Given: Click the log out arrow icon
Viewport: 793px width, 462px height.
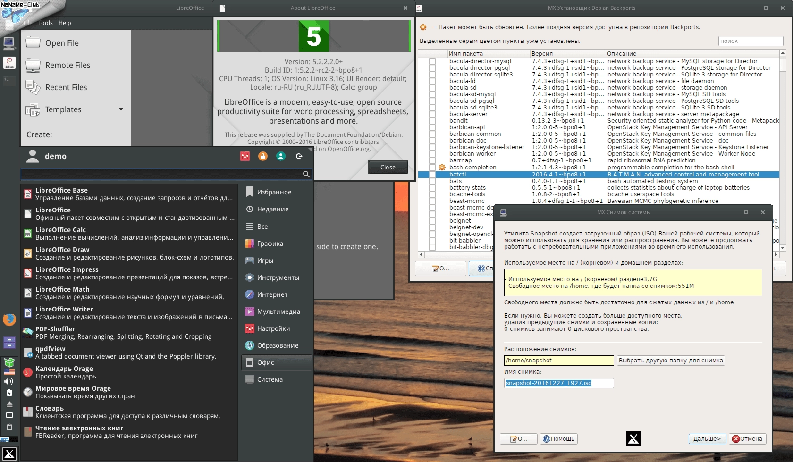Looking at the screenshot, I should pos(299,156).
